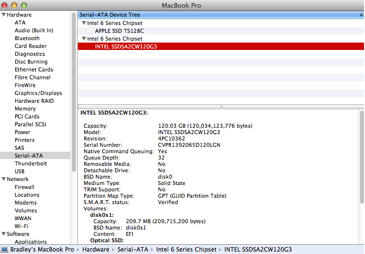Click INTEL SSDSA2CW120G3 in path bar
This screenshot has height=254, width=365.
[258, 250]
